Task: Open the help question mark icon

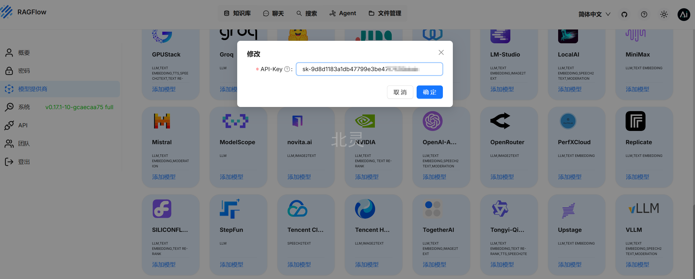Action: tap(644, 14)
